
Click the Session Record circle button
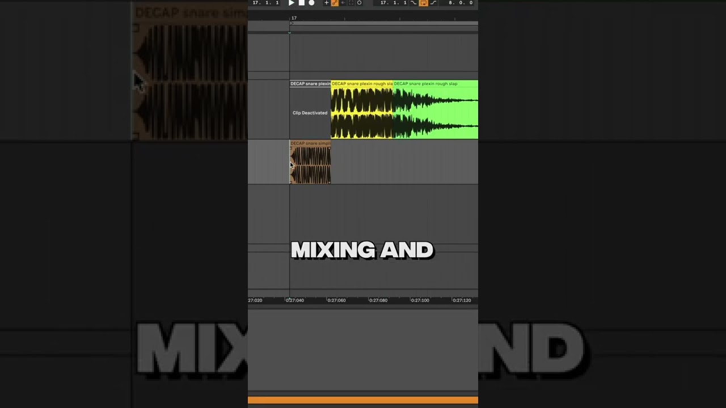359,3
